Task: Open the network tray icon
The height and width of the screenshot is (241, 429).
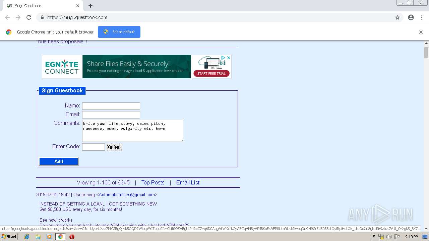Action: 381,237
